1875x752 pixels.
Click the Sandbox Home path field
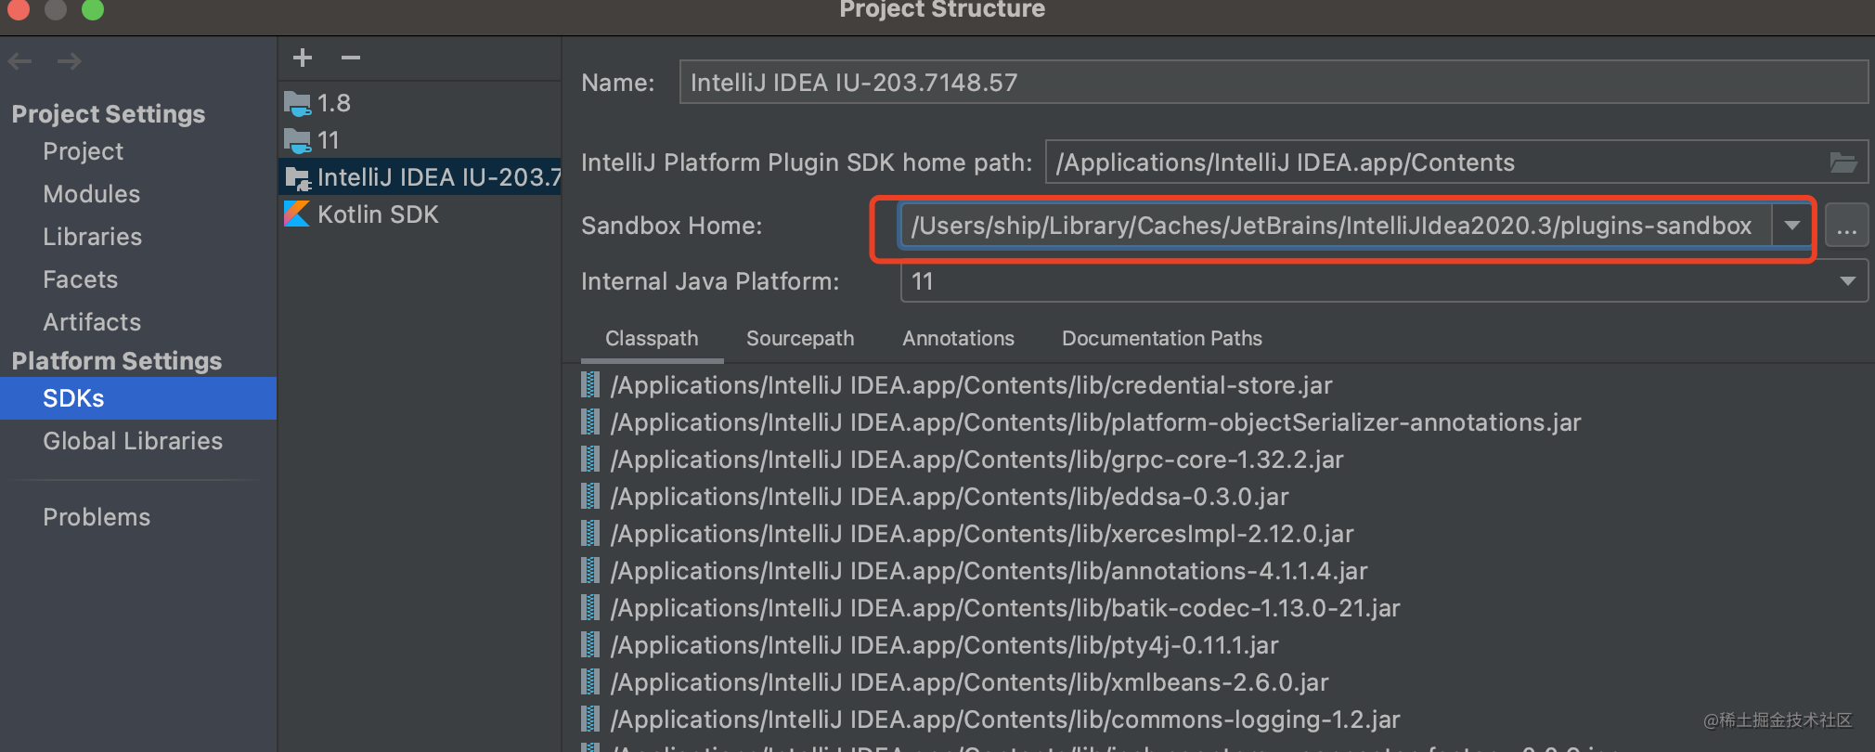click(1335, 226)
